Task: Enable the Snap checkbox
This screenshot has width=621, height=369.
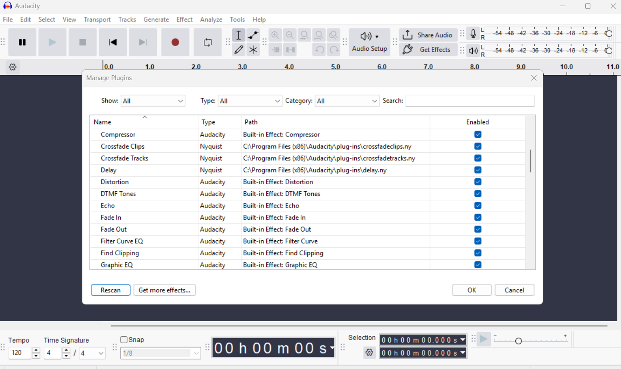Action: point(124,340)
